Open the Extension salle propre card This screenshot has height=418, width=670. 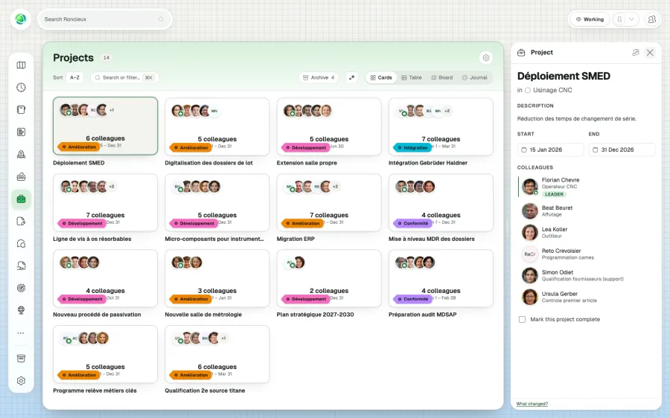(329, 126)
